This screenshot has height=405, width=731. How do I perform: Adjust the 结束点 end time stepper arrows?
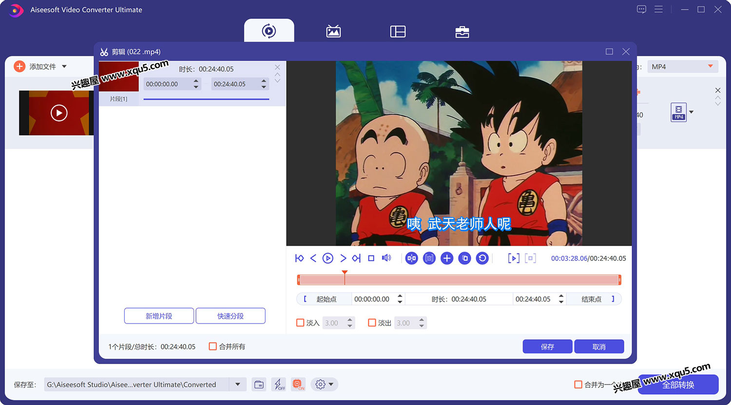[x=561, y=299]
